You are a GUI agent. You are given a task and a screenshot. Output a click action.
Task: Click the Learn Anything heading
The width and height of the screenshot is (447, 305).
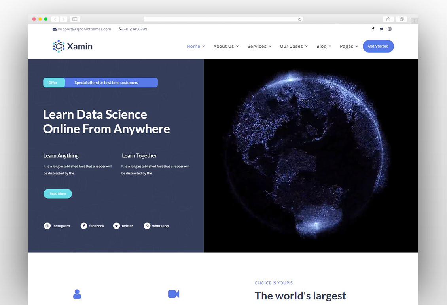[x=61, y=155]
